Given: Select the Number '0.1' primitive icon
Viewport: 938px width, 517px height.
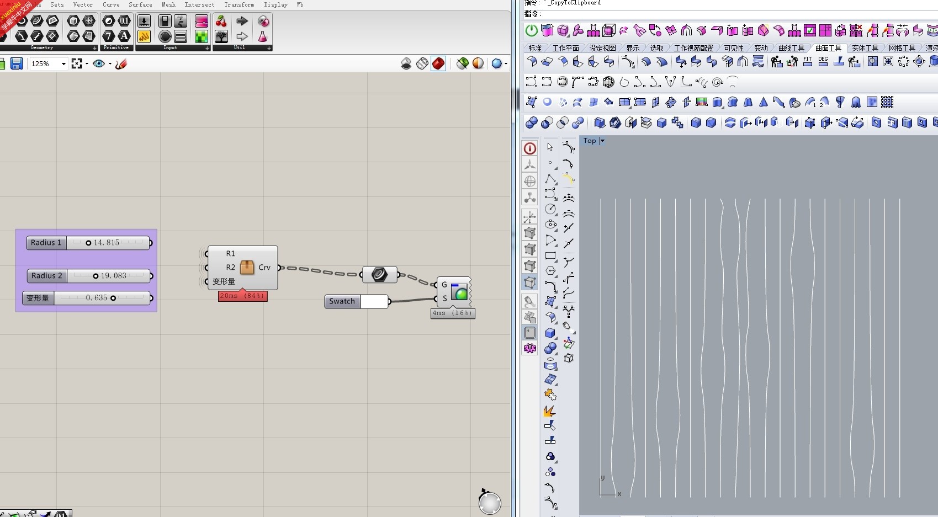Looking at the screenshot, I should tap(124, 21).
